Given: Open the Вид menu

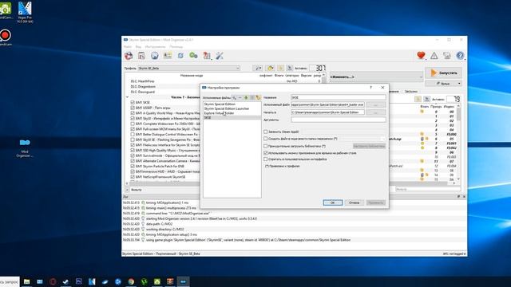Looking at the screenshot, I should point(138,47).
